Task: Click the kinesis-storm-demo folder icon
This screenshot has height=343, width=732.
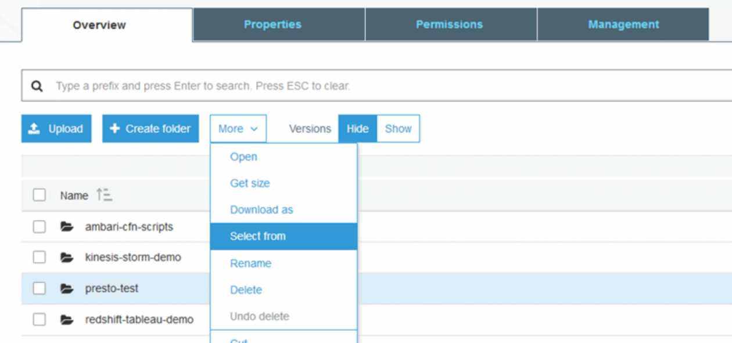Action: pos(67,257)
